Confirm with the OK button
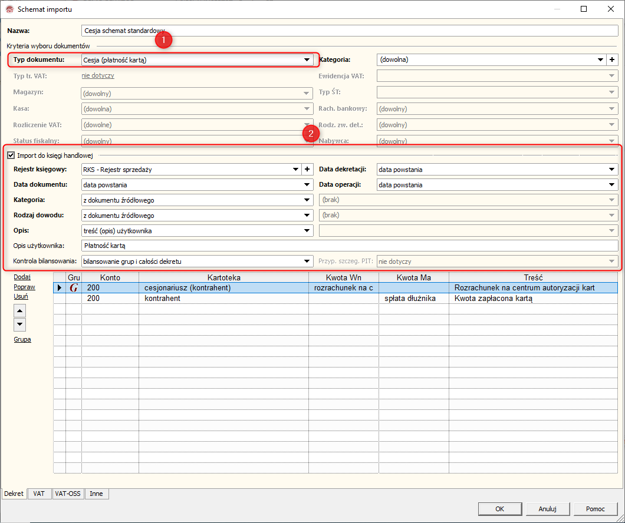625x523 pixels. [x=500, y=509]
